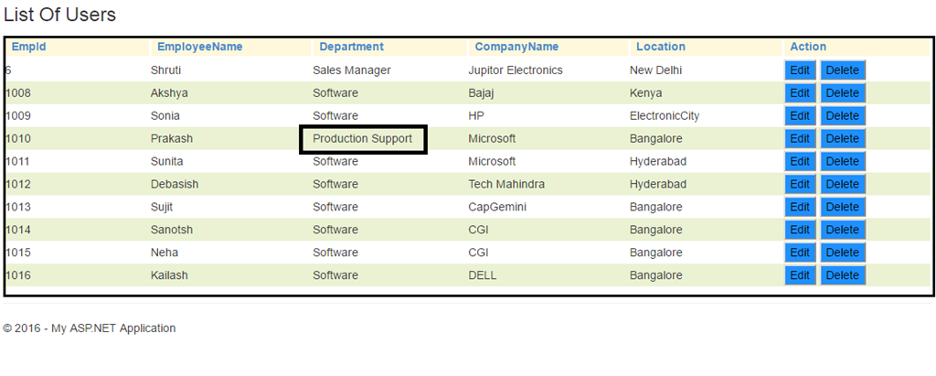The width and height of the screenshot is (936, 376).
Task: Delete the Shruti employee record
Action: point(842,70)
